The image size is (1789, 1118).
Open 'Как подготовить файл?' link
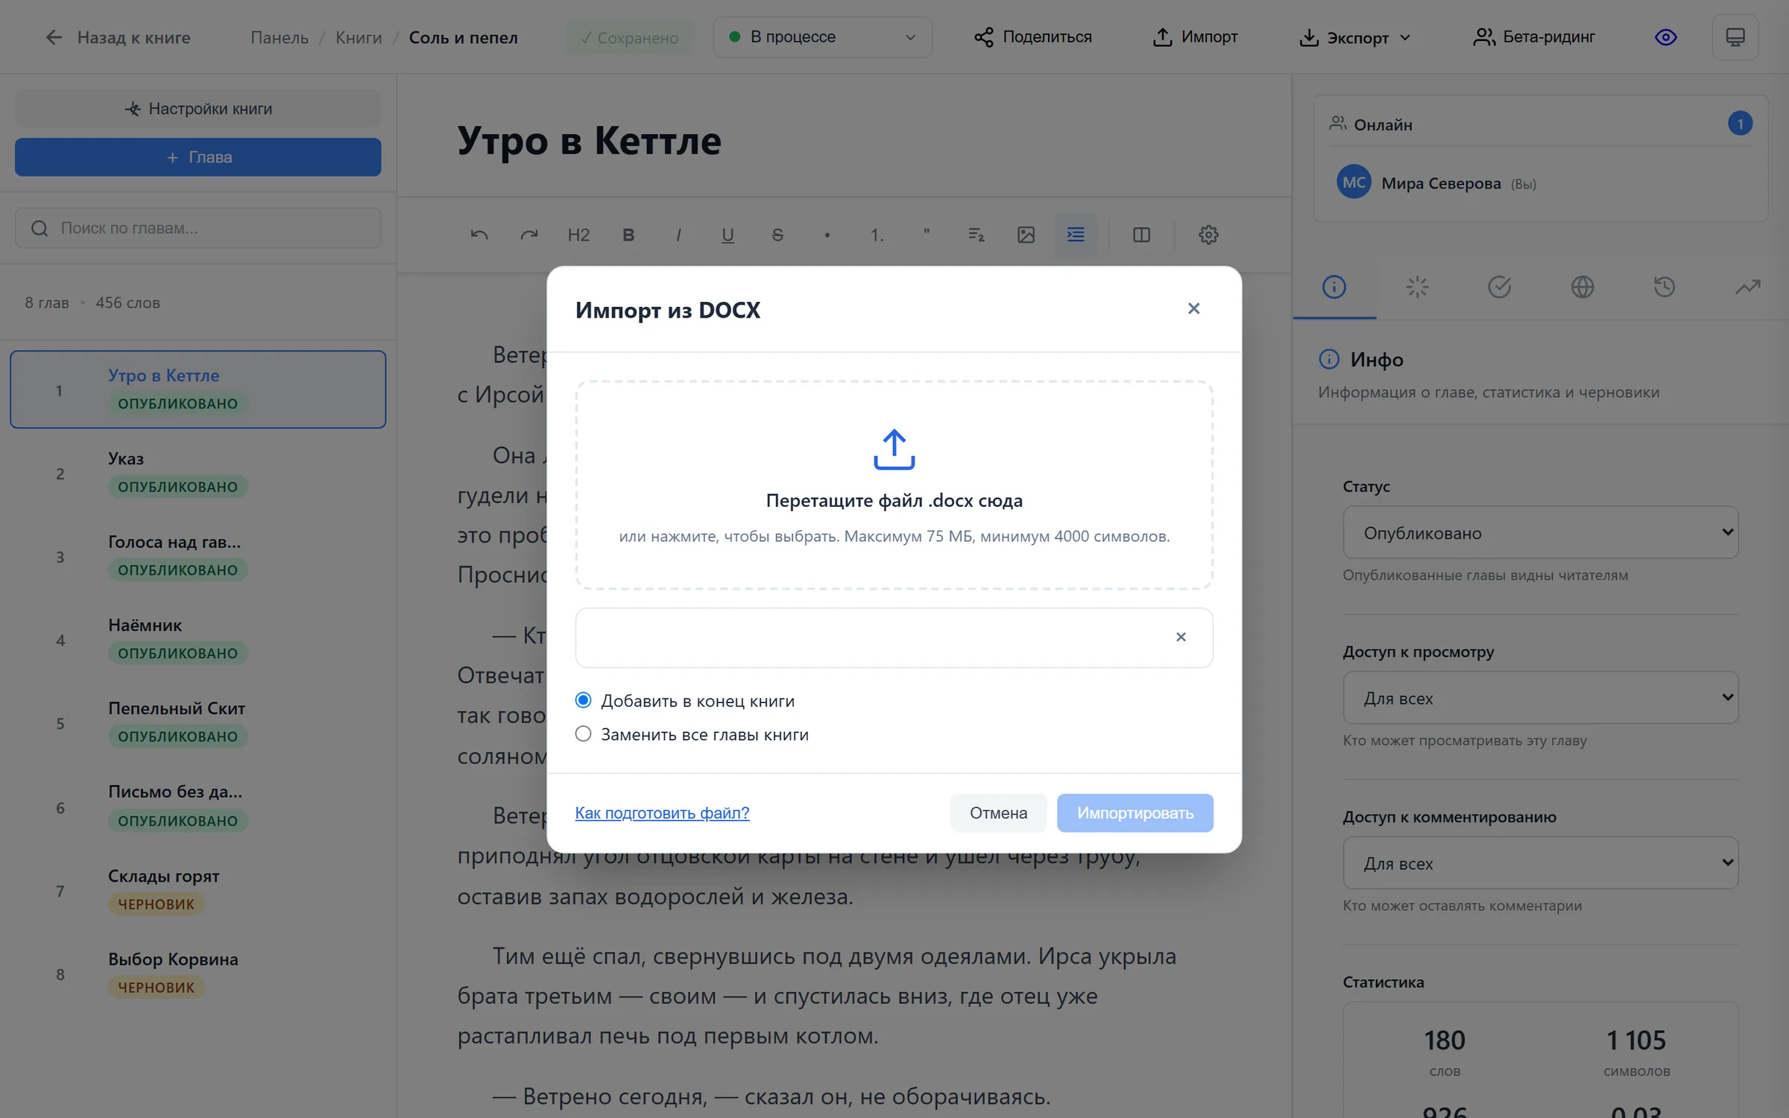tap(662, 813)
